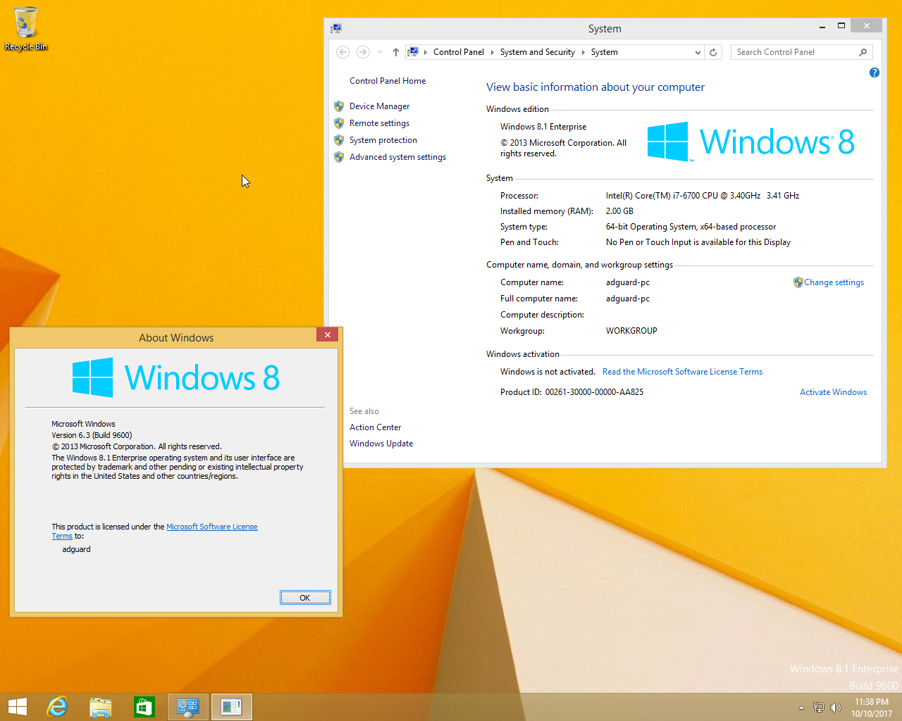Viewport: 902px width, 721px height.
Task: Click the System window title bar icon
Action: point(336,28)
